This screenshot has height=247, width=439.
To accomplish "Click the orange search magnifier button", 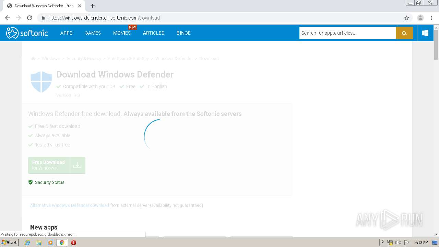I will pyautogui.click(x=404, y=33).
